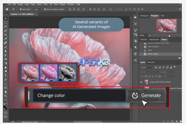Toggle history brush source for Name Change
Screen dimensions: 186x124
coord(141,54)
